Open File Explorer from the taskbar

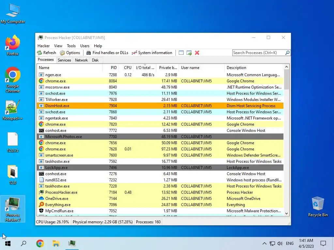[x=56, y=243]
